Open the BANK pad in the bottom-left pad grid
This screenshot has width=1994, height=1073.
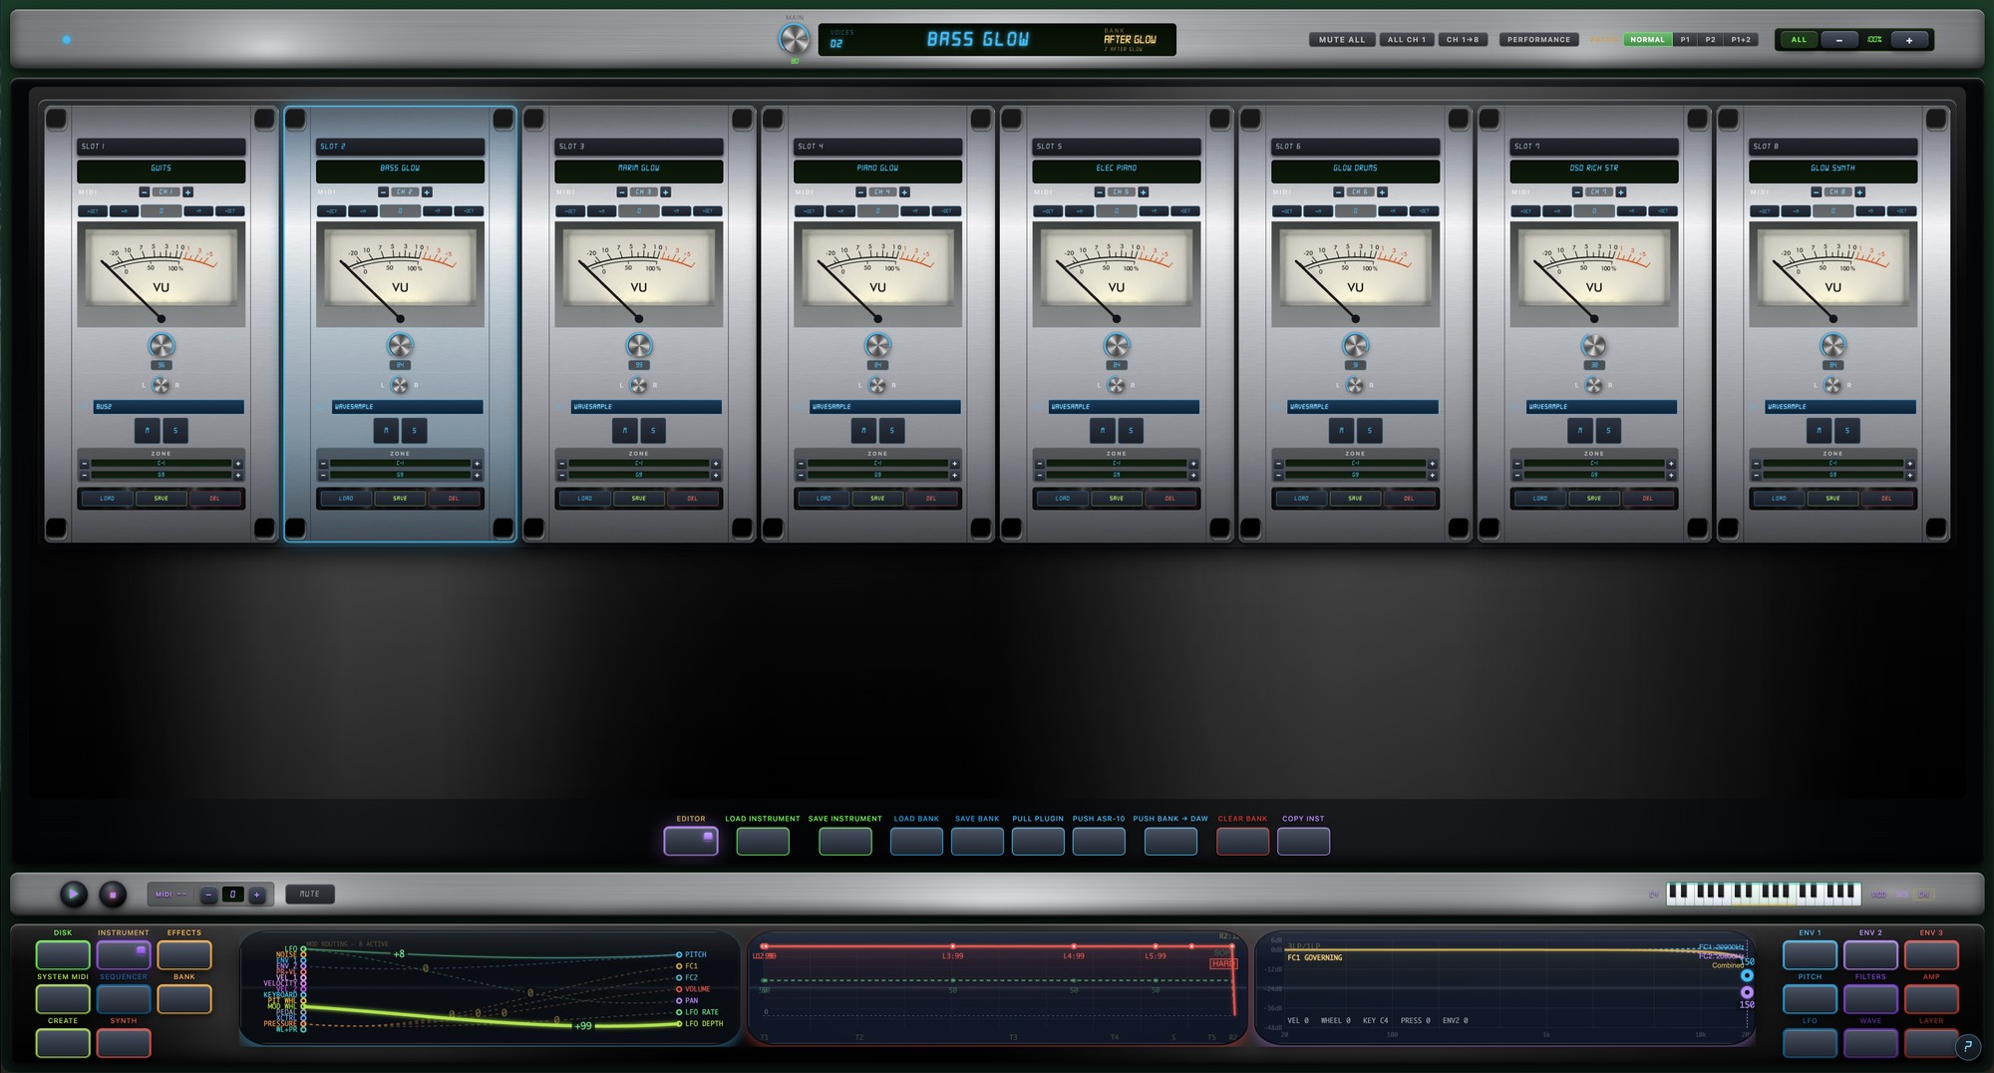point(184,999)
